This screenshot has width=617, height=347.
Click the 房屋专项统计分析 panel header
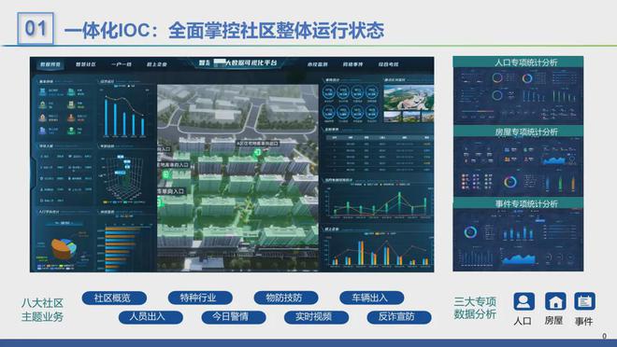click(518, 132)
